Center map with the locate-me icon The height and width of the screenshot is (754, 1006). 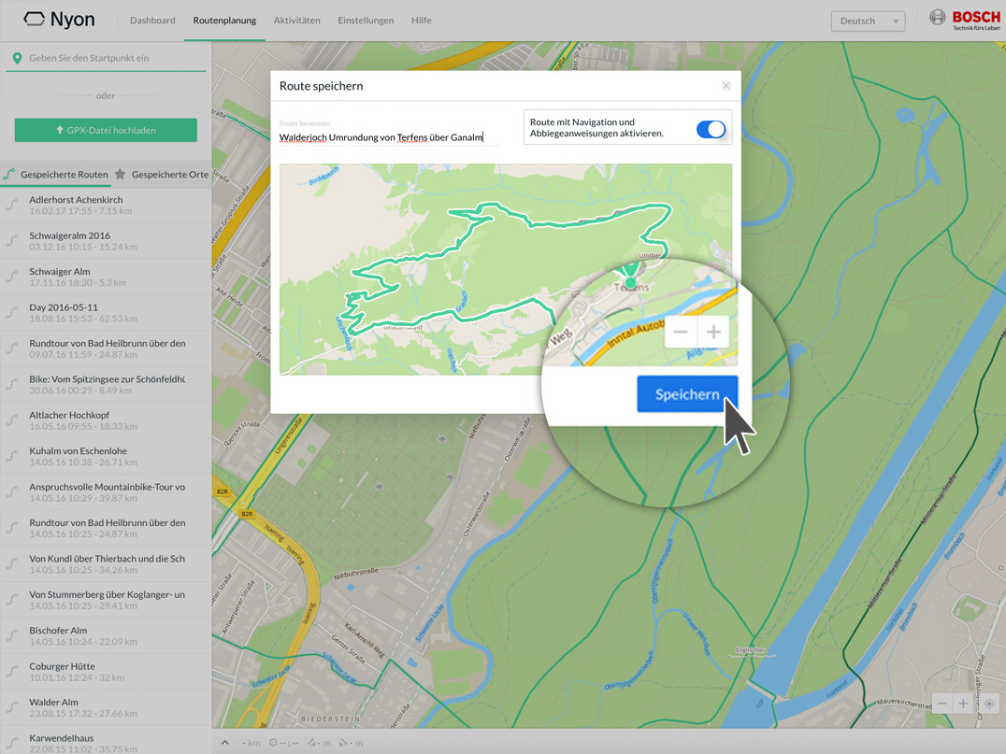(x=988, y=704)
